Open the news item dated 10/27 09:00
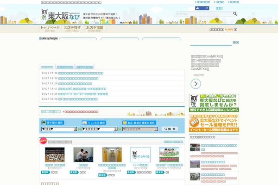278x185 pixels. [78, 99]
